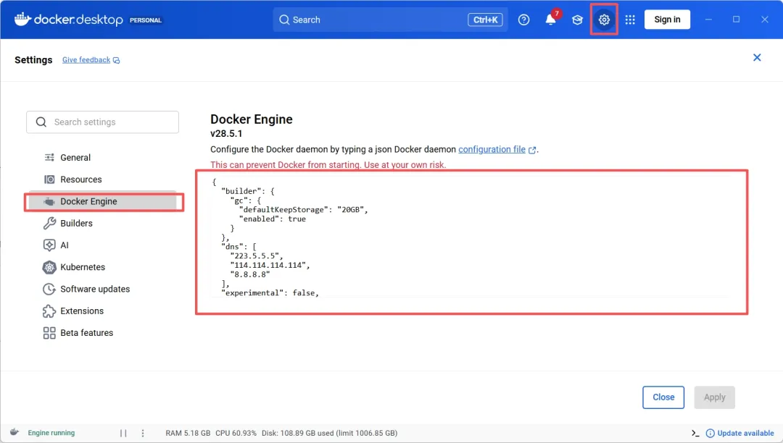Open the help question mark icon
This screenshot has height=443, width=783.
[x=523, y=20]
